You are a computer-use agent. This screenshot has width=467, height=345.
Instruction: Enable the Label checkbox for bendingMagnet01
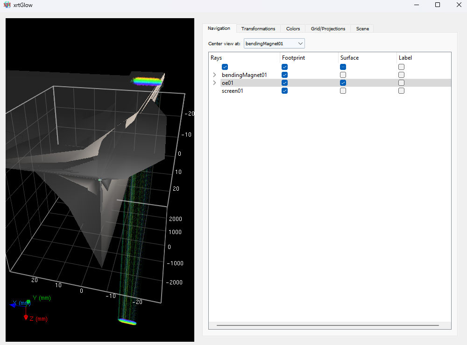401,75
